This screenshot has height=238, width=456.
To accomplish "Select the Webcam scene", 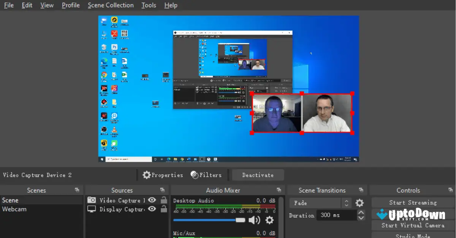I will click(14, 209).
